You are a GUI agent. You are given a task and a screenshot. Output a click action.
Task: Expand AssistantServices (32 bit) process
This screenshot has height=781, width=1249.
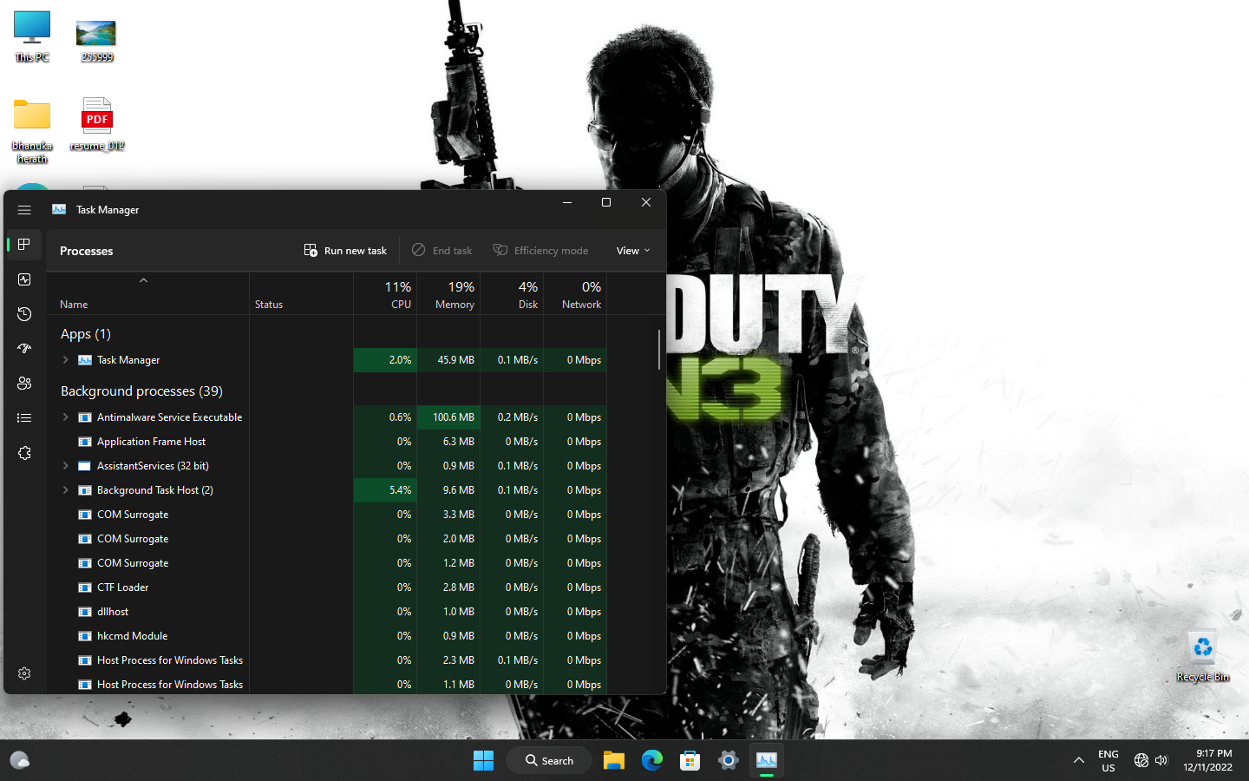(x=66, y=466)
